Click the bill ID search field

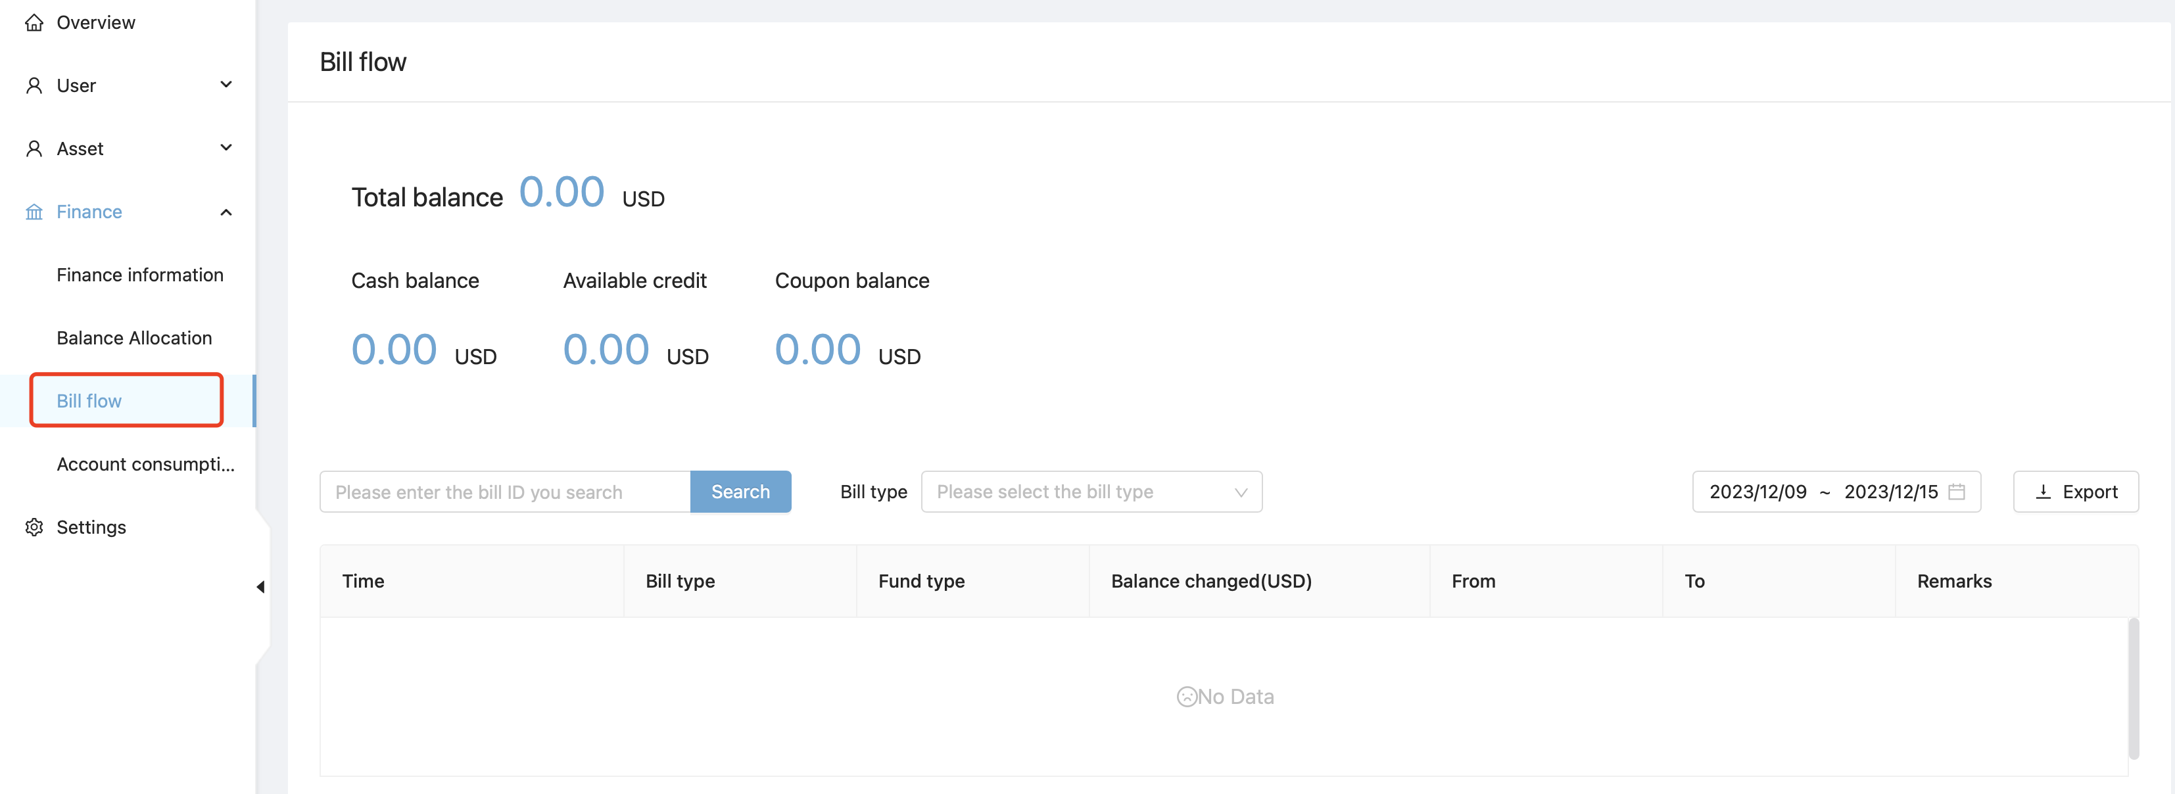pos(505,492)
